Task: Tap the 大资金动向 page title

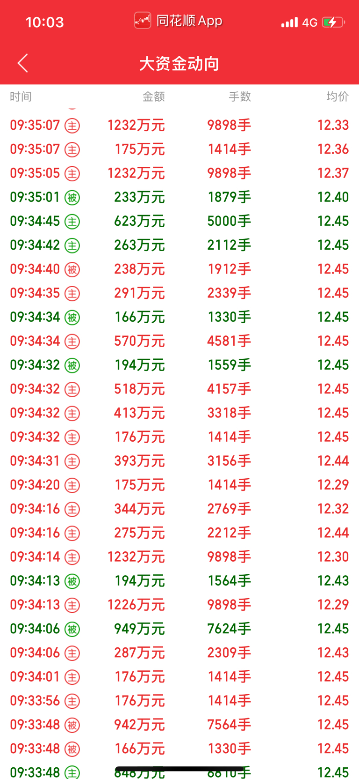Action: 179,64
